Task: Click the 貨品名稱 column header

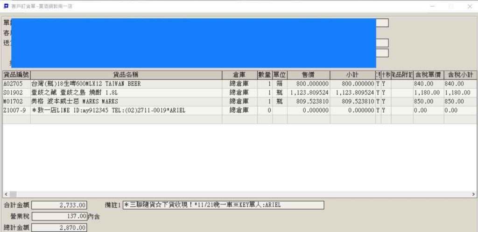Action: point(126,75)
